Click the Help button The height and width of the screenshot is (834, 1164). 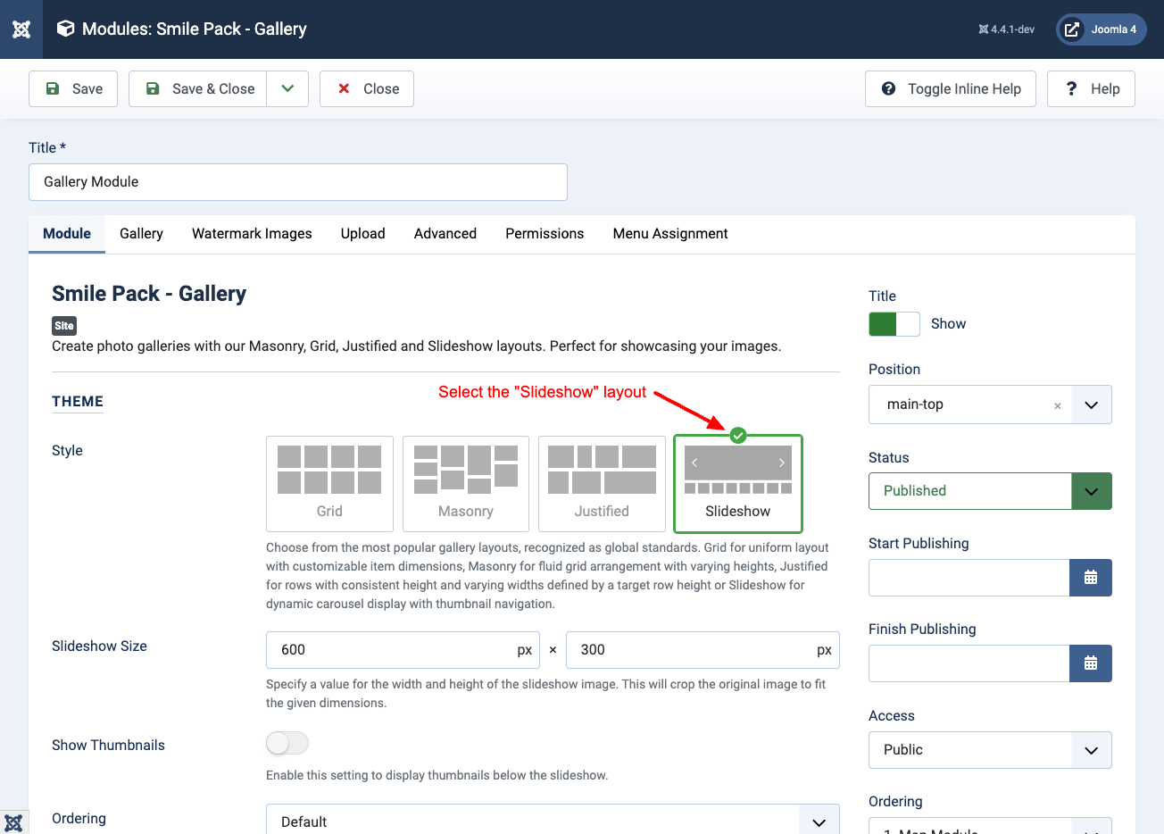[1091, 88]
